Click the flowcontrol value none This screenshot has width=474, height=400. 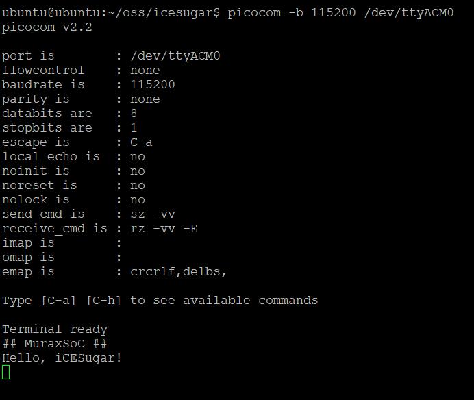(145, 70)
